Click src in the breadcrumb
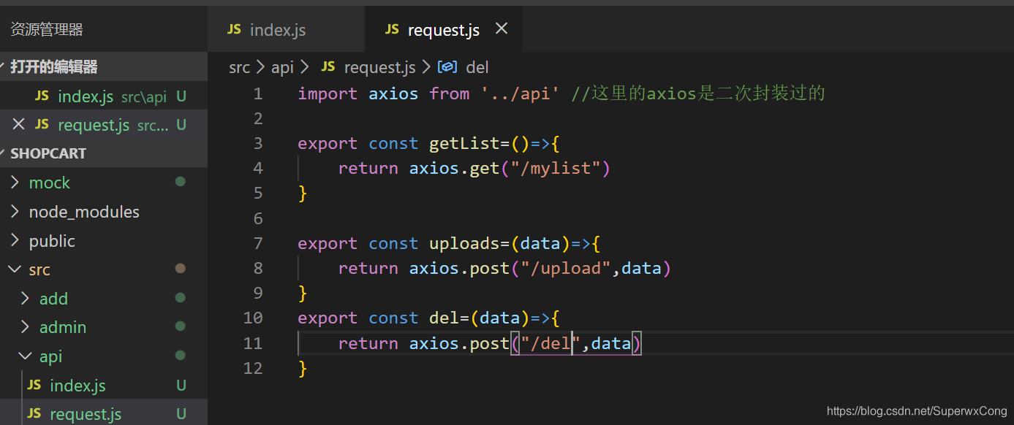 (239, 67)
